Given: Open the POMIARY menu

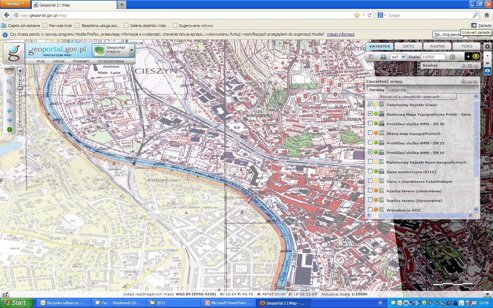Looking at the screenshot, I should [x=81, y=61].
